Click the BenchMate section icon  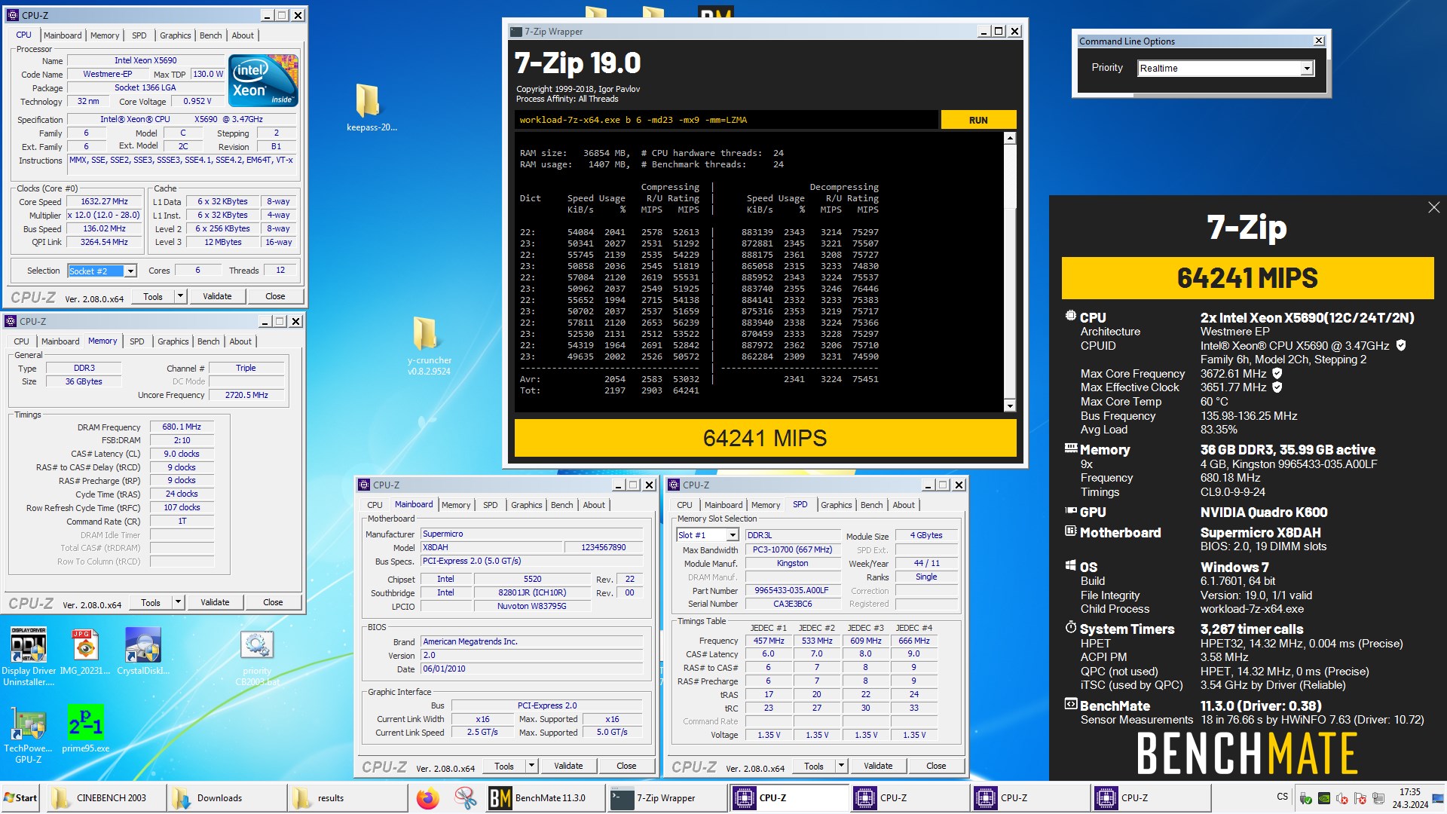click(1070, 705)
